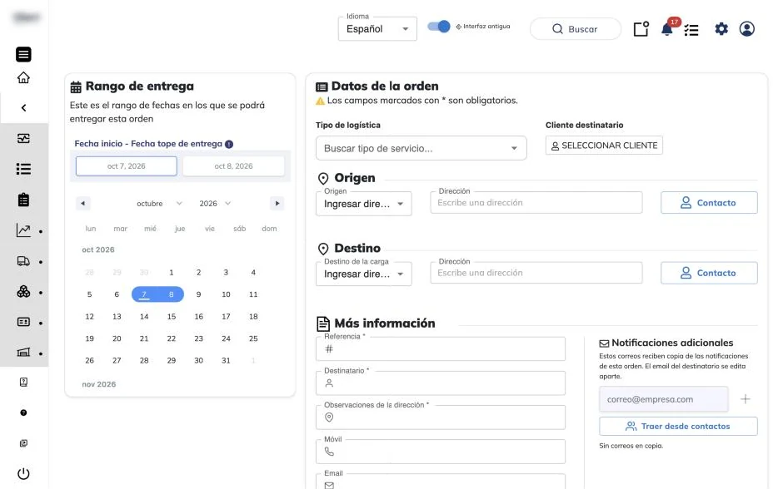Click start date field oct 7, 2026
This screenshot has width=783, height=489.
127,166
